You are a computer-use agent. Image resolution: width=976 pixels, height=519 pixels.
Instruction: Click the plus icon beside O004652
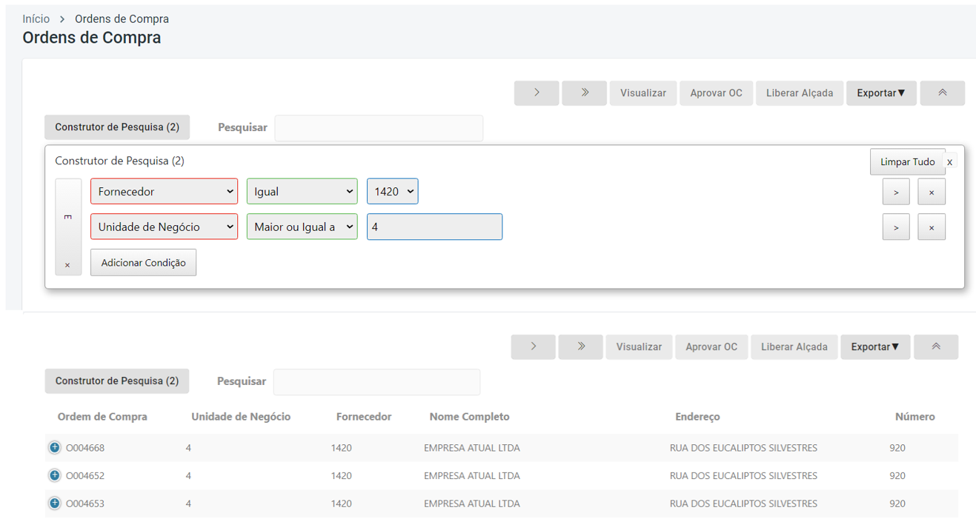55,475
